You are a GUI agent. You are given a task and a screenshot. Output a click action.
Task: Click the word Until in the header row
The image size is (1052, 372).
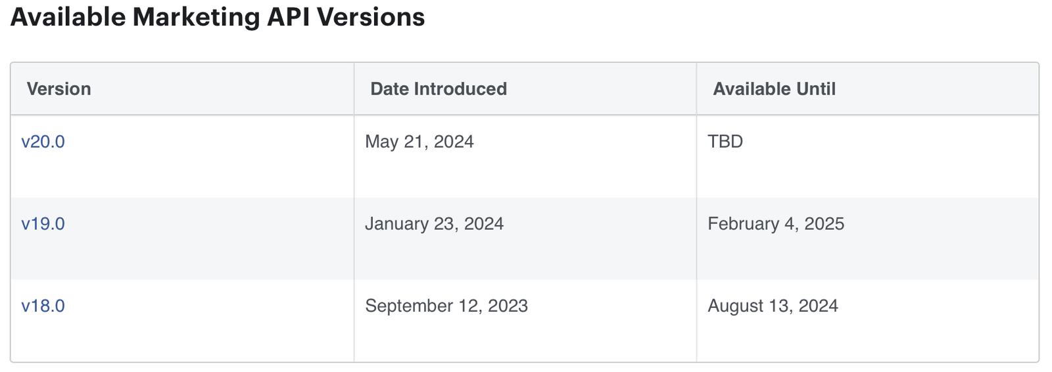coord(815,89)
